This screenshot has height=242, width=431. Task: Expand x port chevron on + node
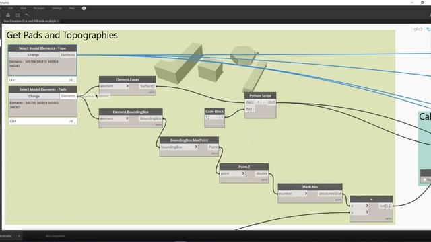366,206
